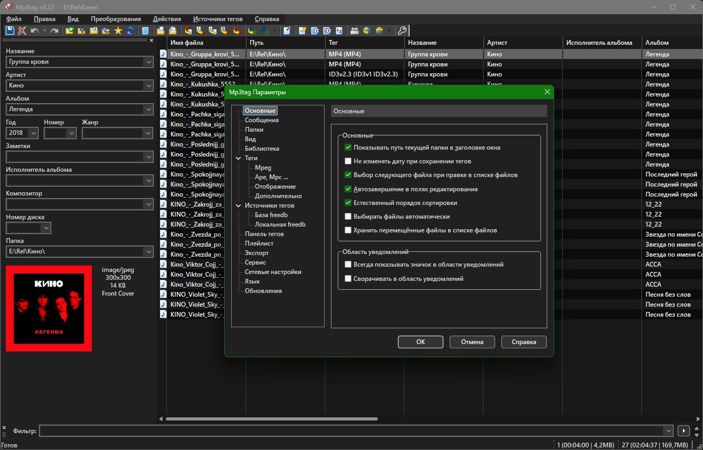Screen dimensions: 703x450
Task: Click the red X Remove tag icon
Action: coord(22,31)
